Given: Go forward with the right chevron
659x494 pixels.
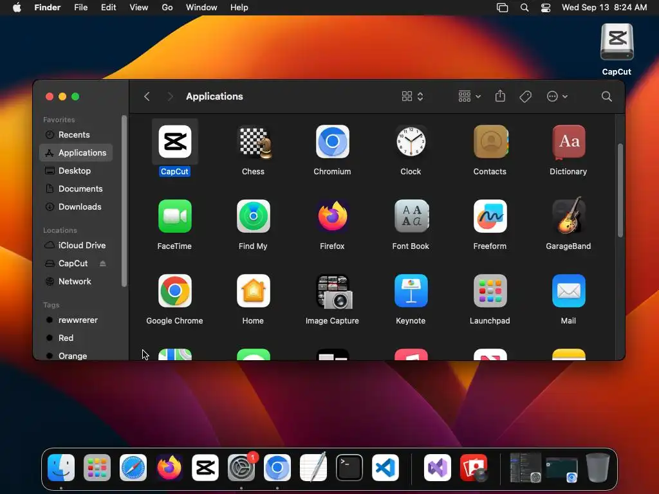Looking at the screenshot, I should [170, 96].
